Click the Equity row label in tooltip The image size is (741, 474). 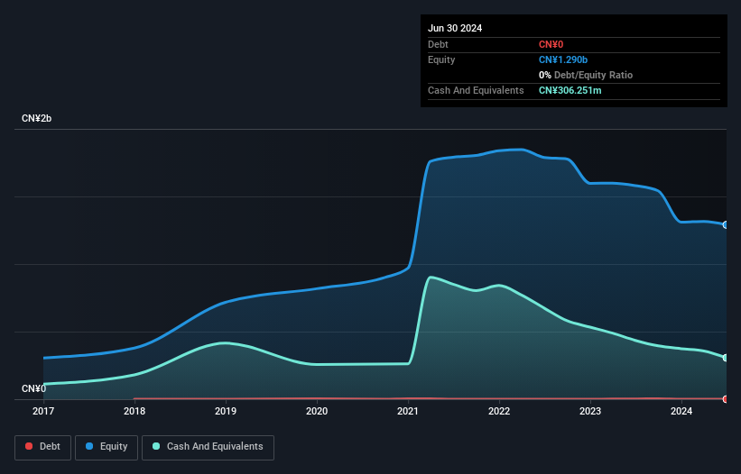pyautogui.click(x=441, y=59)
